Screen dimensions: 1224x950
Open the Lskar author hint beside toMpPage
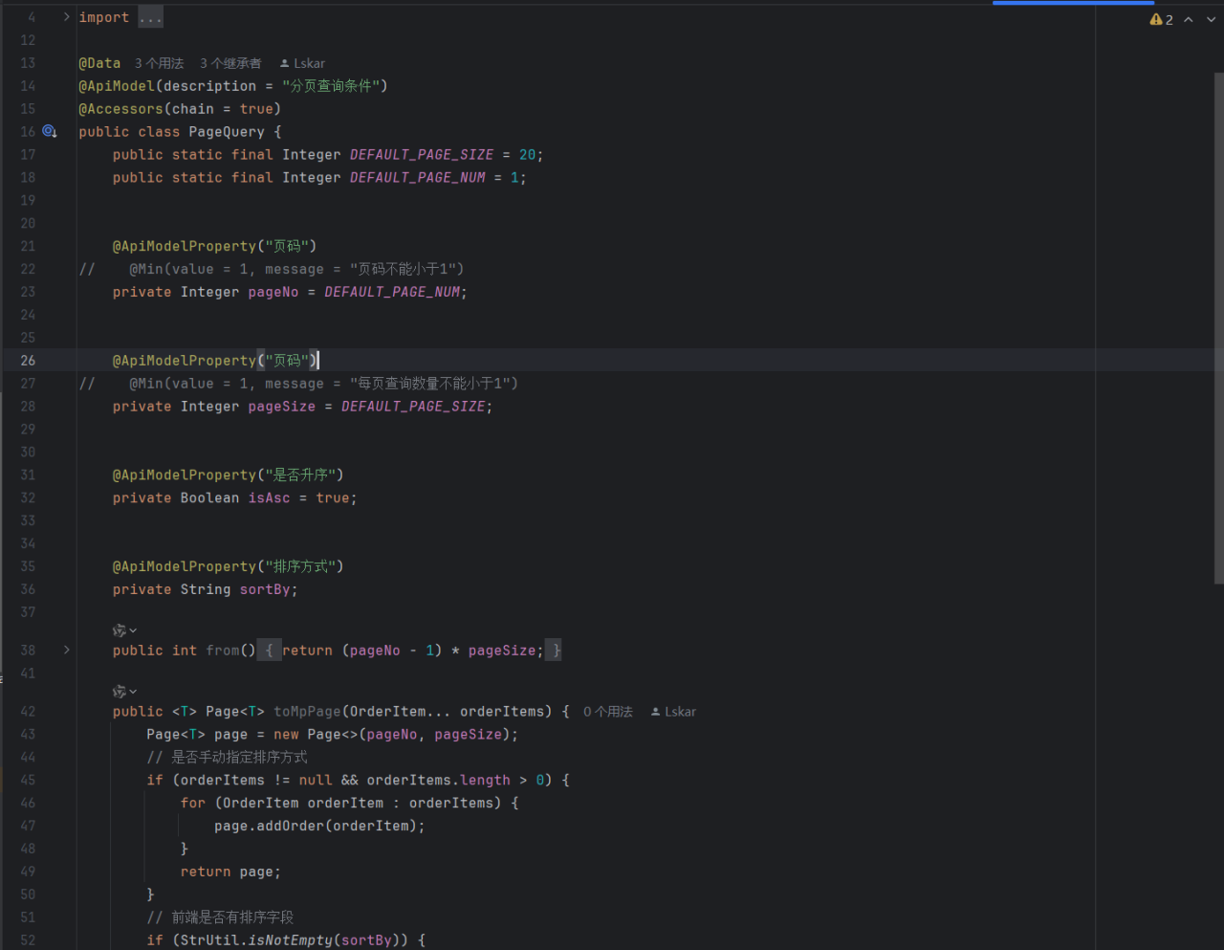click(673, 712)
